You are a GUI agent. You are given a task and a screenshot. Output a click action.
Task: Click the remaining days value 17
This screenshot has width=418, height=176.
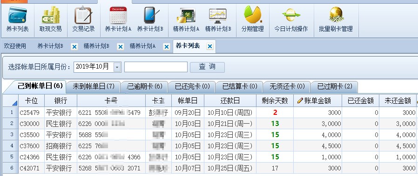[x=275, y=168]
